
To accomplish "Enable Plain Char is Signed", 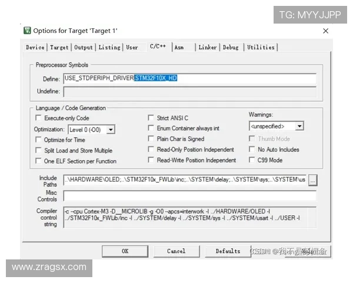I will pyautogui.click(x=151, y=139).
